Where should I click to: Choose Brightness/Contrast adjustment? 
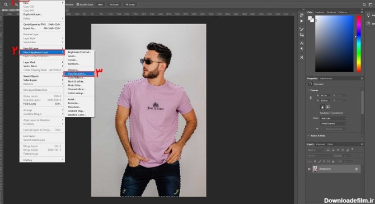click(x=79, y=52)
